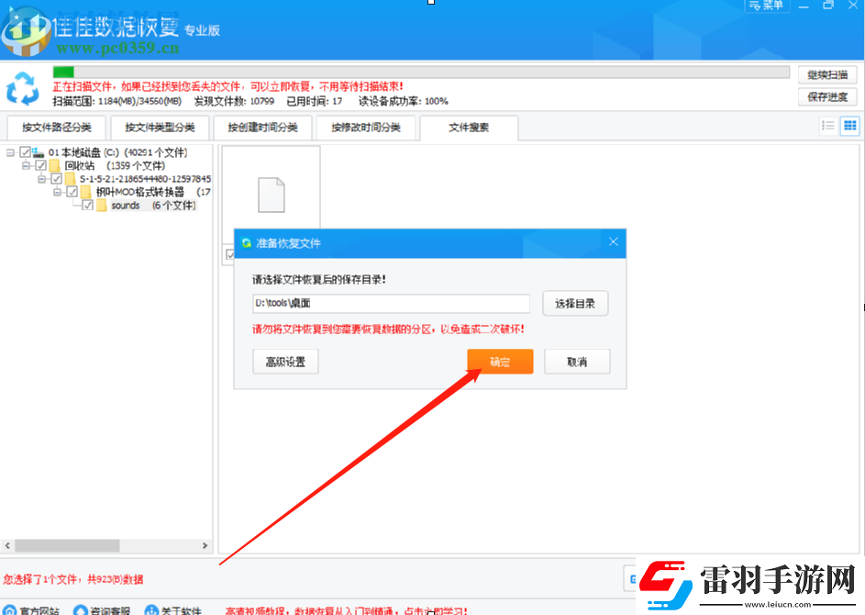Click 已用时间: 17 text

point(315,101)
